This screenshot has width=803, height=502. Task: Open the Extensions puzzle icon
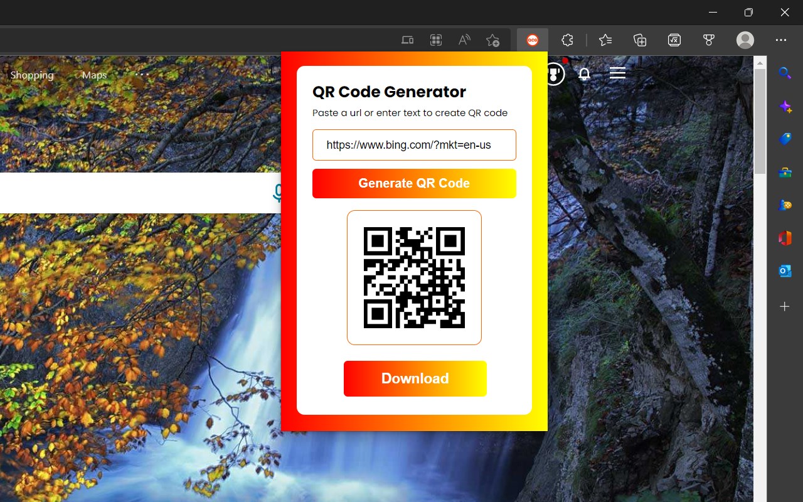click(567, 40)
